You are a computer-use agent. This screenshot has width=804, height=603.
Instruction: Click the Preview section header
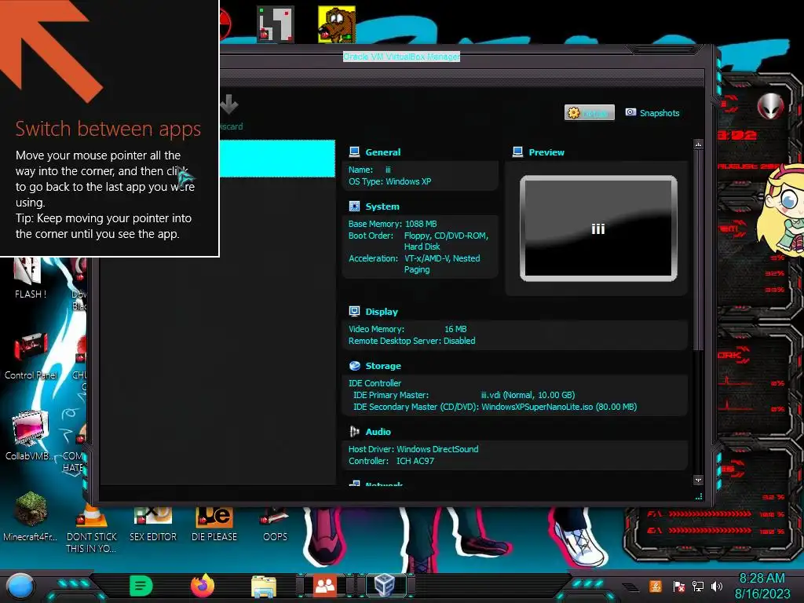click(x=546, y=152)
